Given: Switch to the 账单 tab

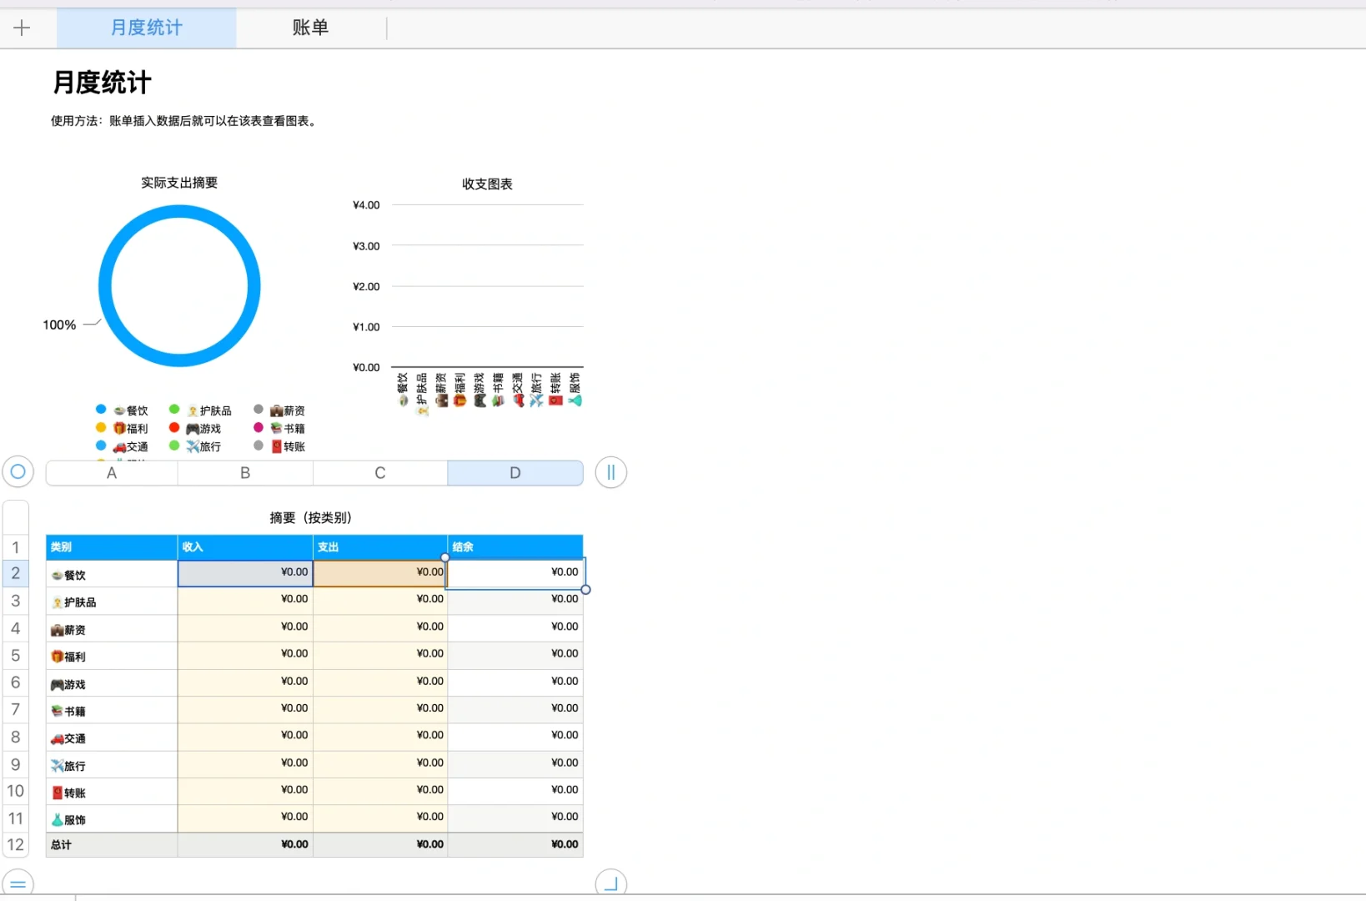Looking at the screenshot, I should pos(310,28).
